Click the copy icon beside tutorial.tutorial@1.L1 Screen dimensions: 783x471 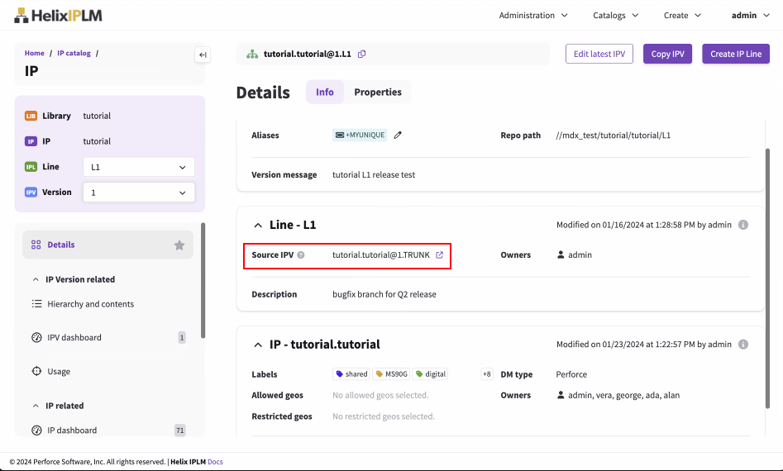362,55
